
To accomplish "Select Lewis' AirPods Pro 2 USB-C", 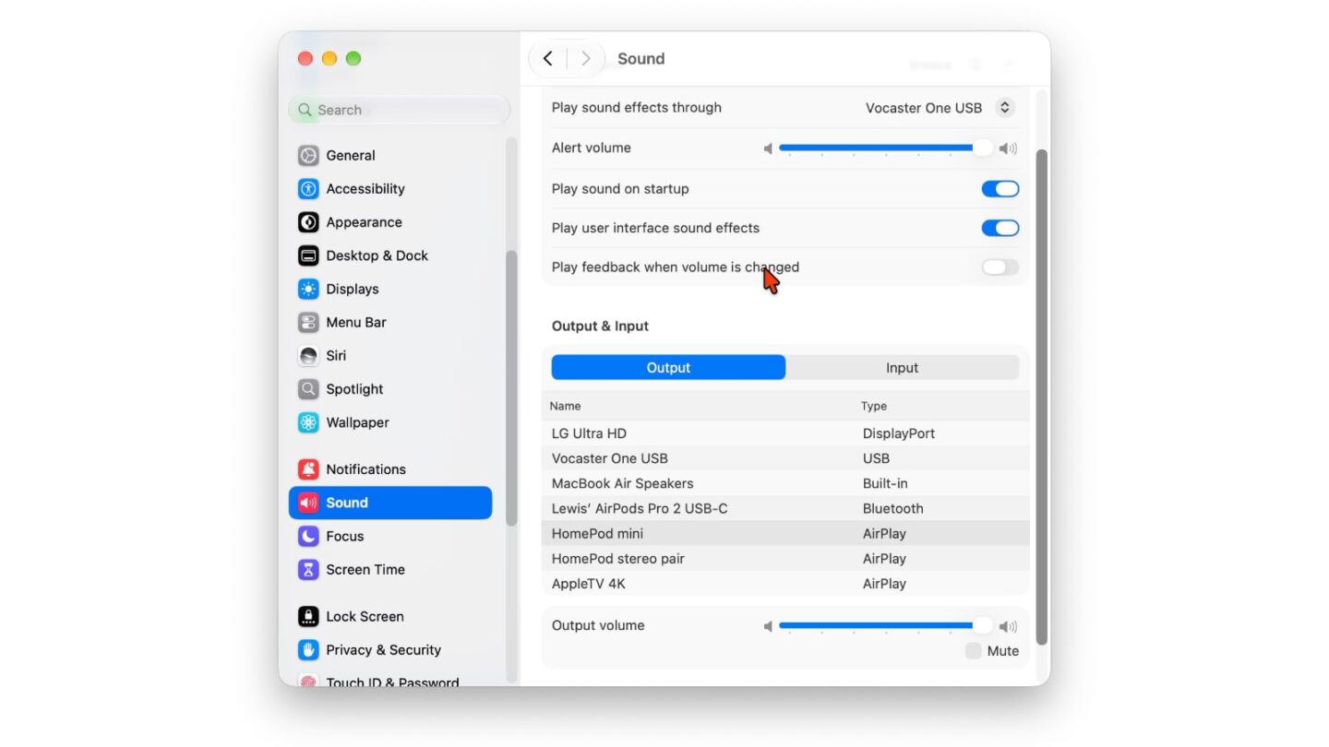I will pos(785,508).
